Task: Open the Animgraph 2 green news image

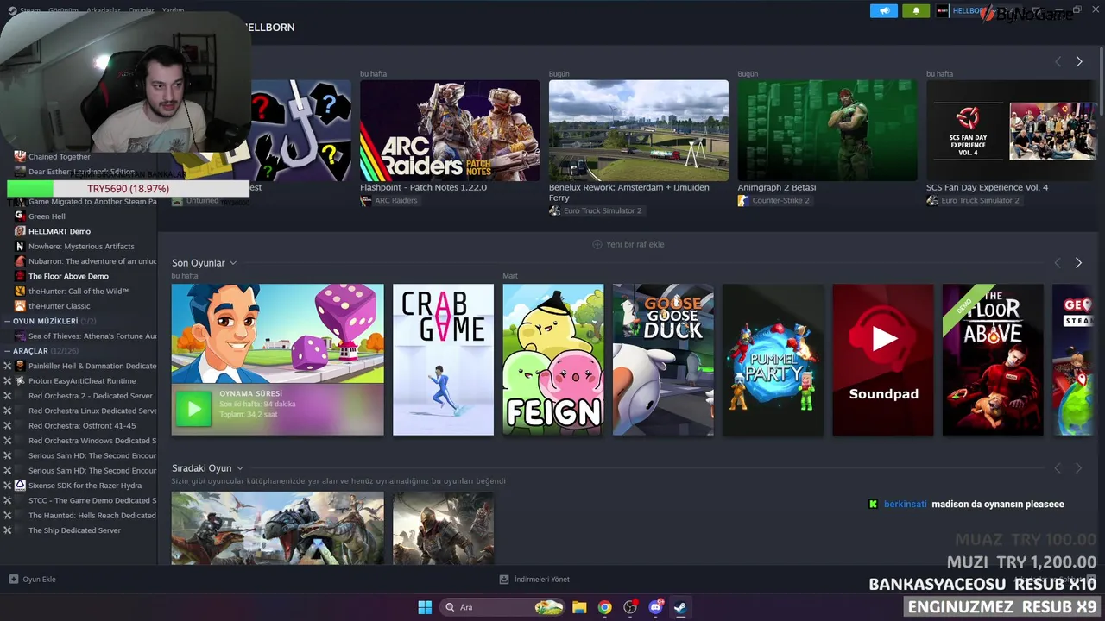Action: click(827, 130)
